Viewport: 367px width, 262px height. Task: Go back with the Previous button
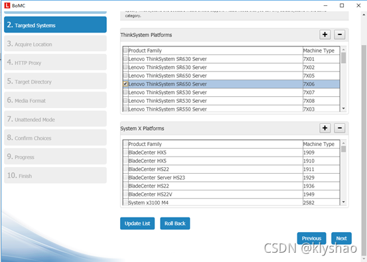click(x=311, y=238)
